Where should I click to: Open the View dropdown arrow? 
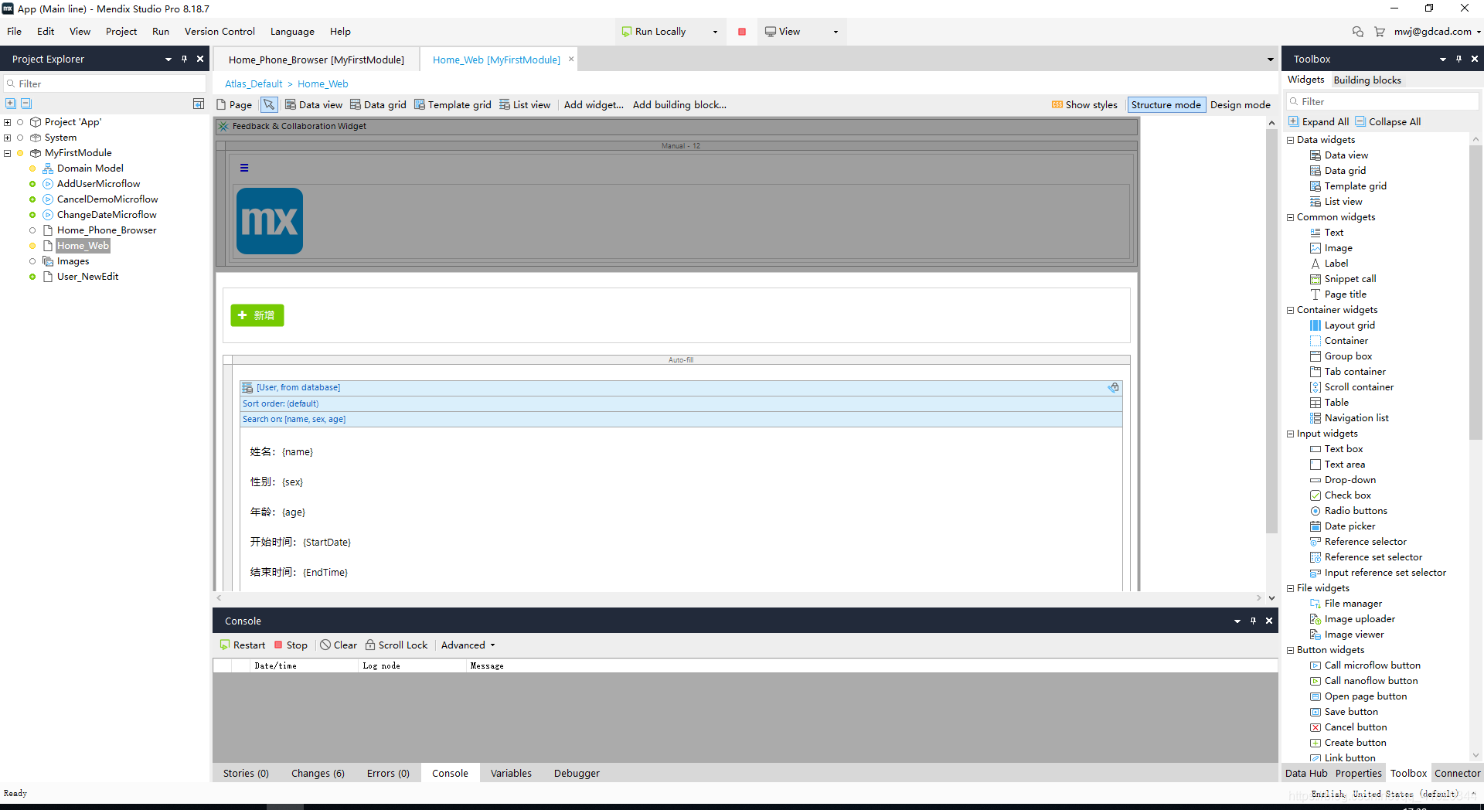pos(836,32)
